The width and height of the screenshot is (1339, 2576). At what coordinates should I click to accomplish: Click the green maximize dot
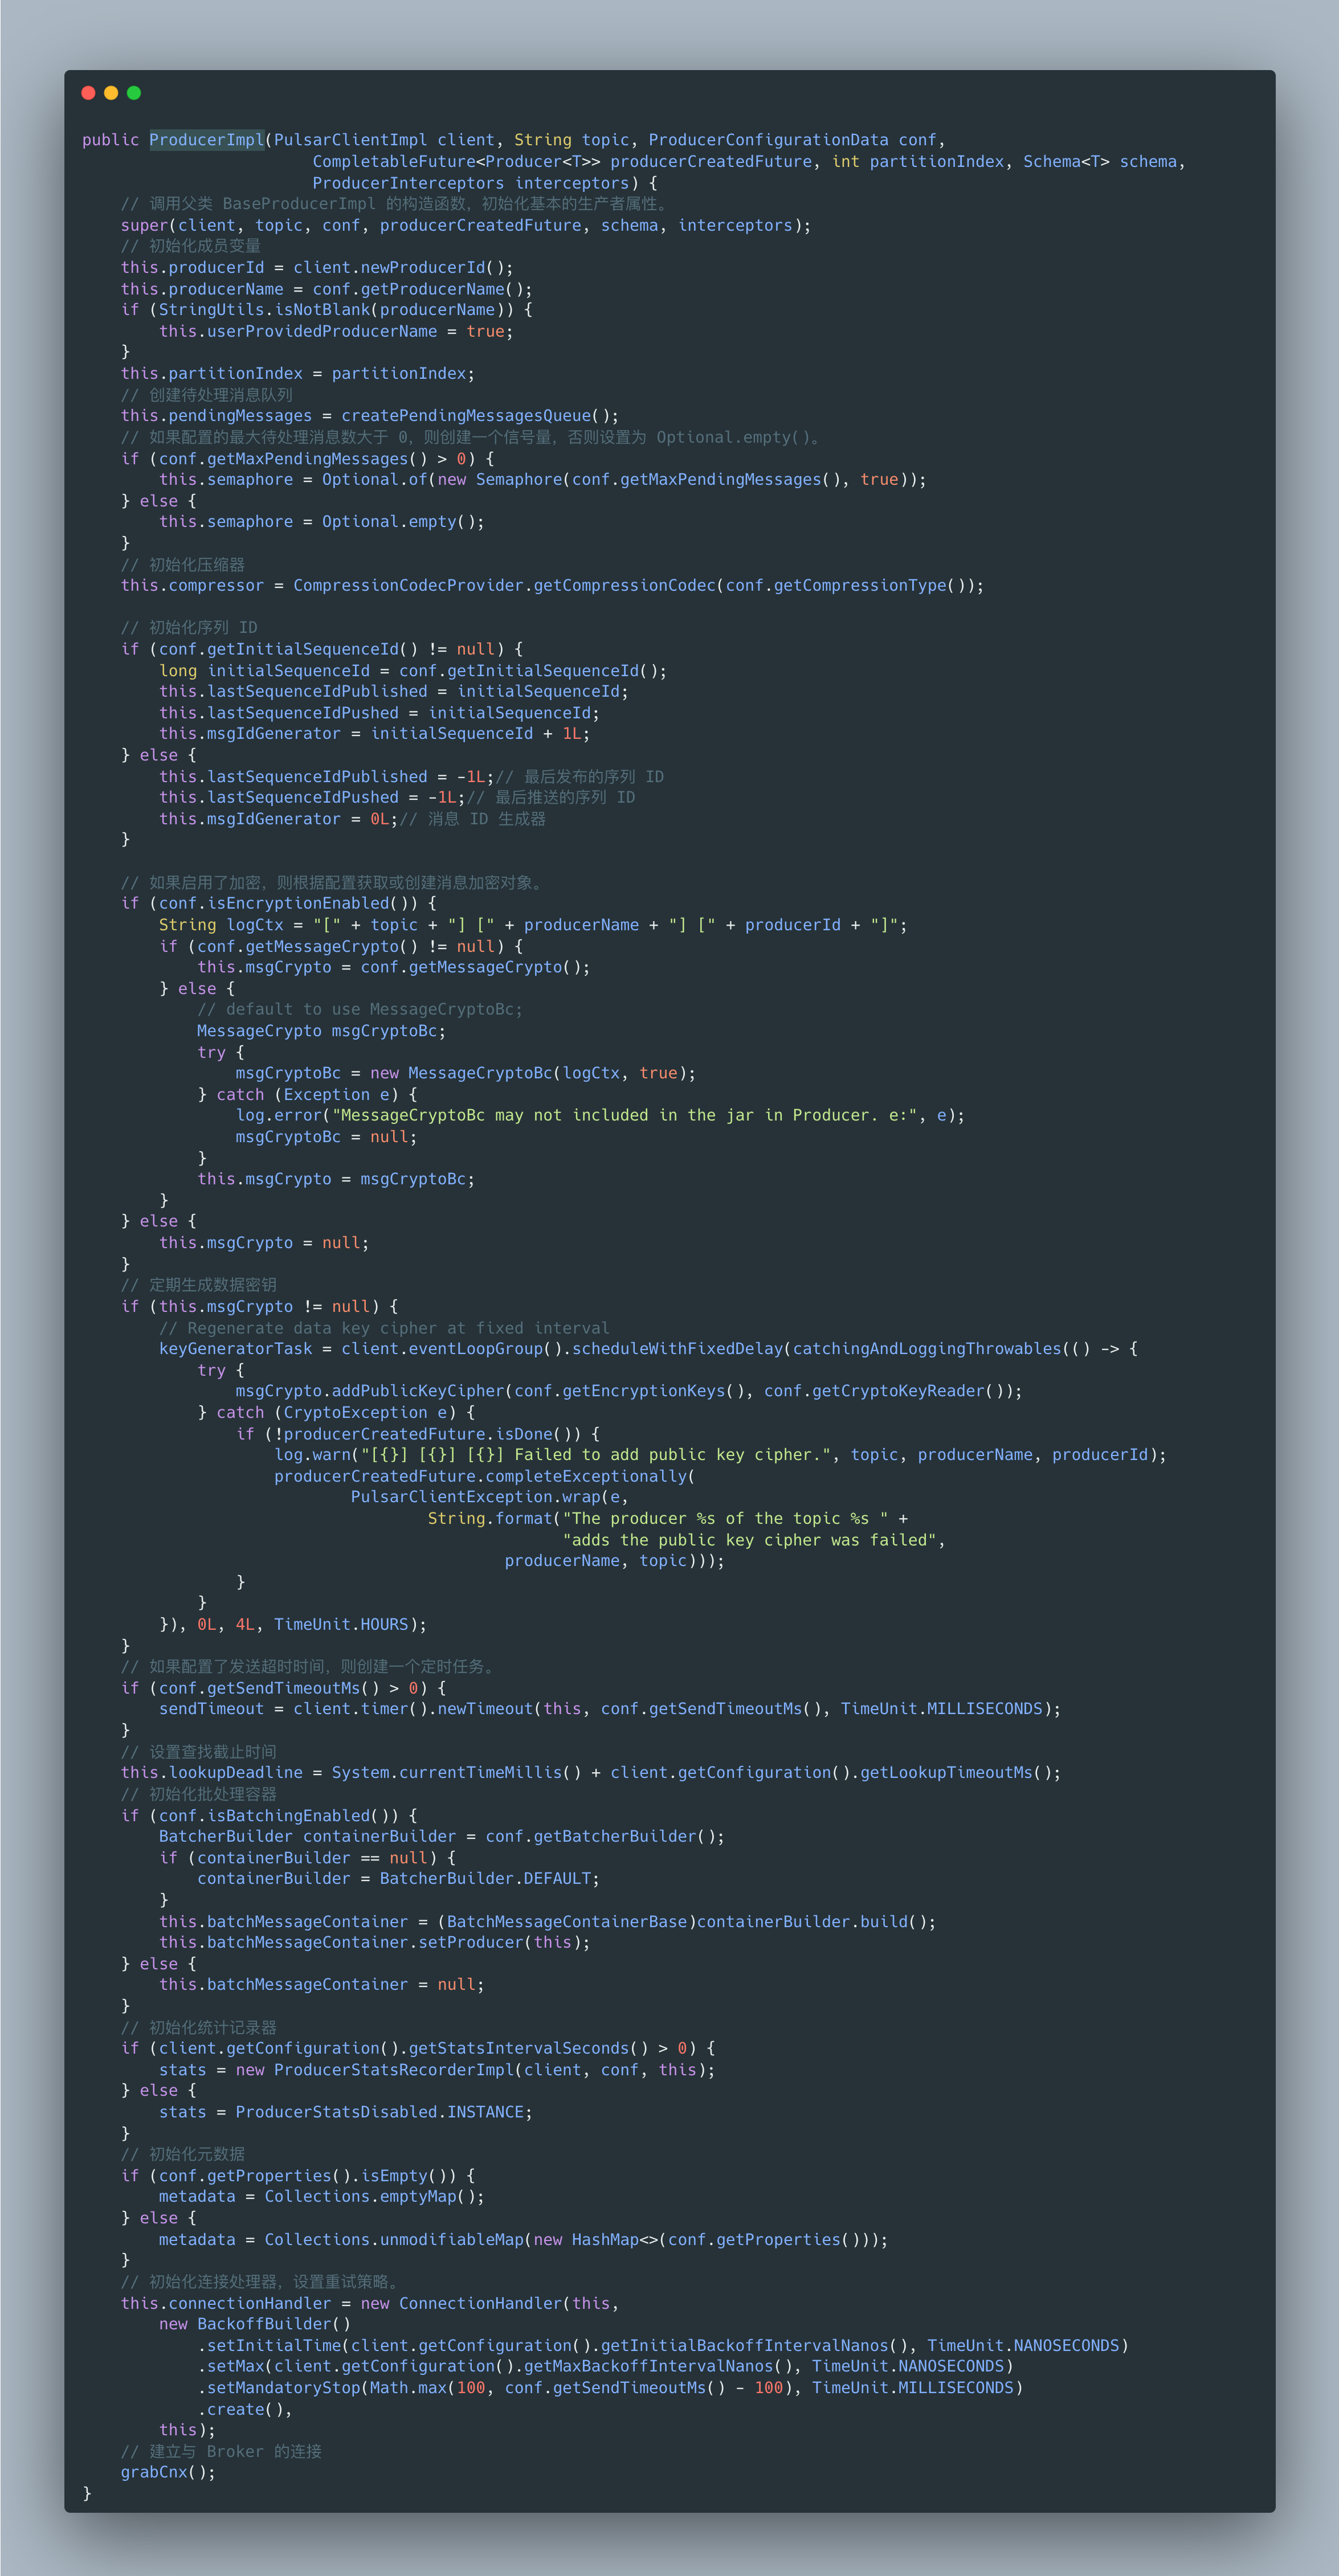click(x=134, y=93)
